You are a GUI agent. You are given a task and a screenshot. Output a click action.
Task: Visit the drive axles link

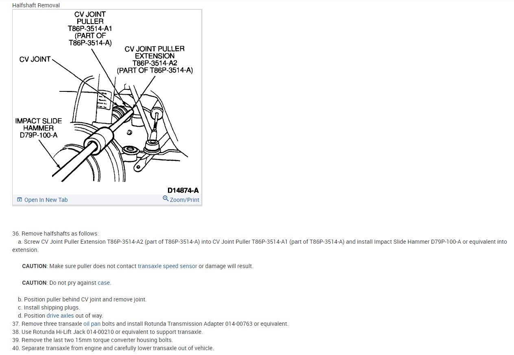60,316
